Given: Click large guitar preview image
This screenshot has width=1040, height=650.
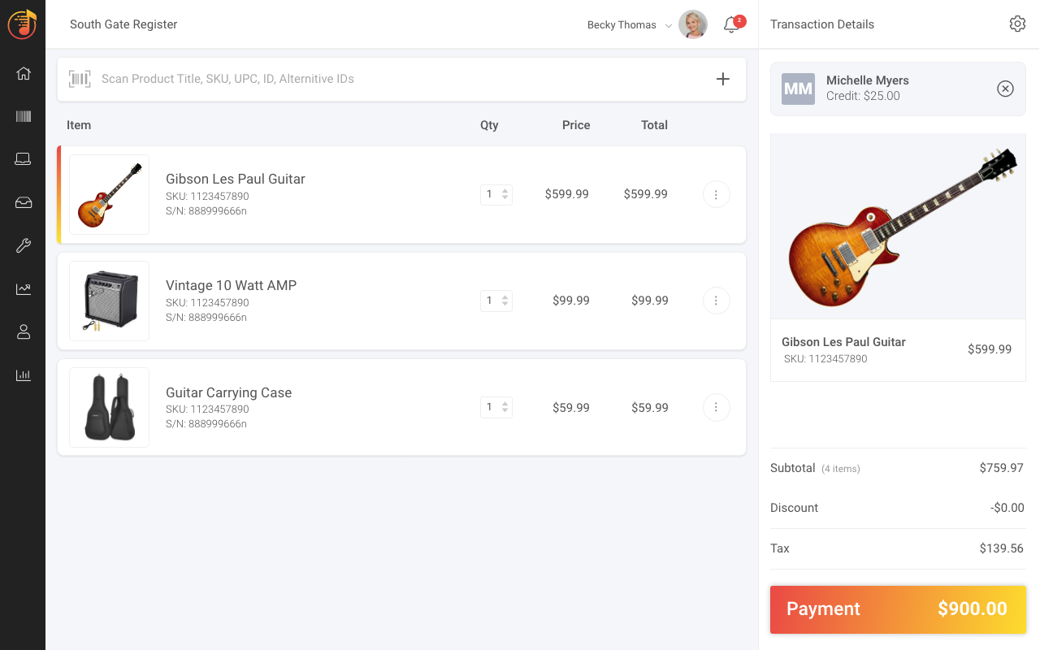Looking at the screenshot, I should click(x=898, y=226).
